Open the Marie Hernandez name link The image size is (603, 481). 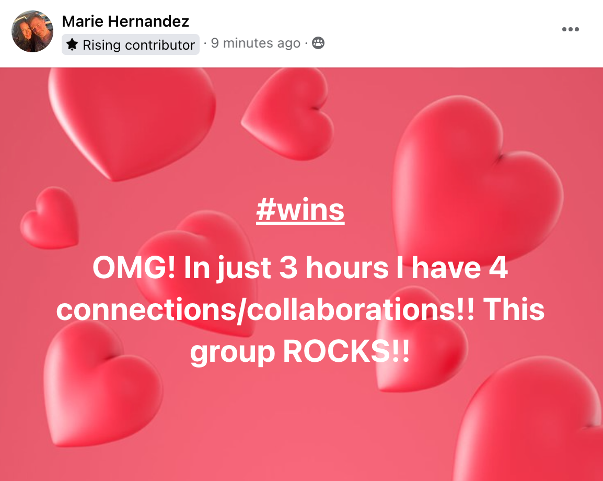125,21
